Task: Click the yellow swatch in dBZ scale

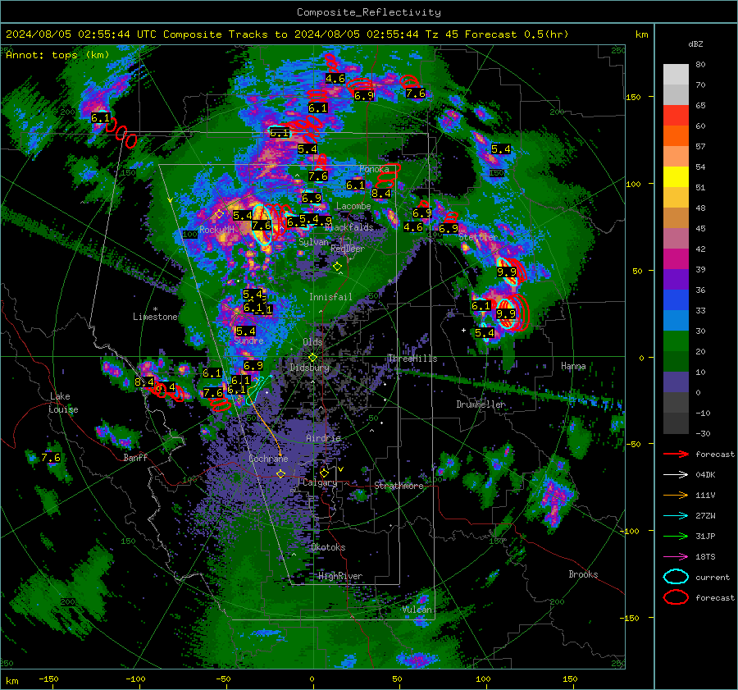Action: [676, 177]
